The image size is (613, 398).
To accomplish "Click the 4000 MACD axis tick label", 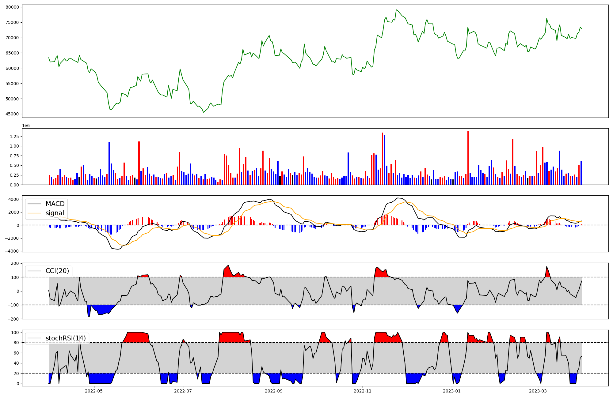I will [14, 199].
